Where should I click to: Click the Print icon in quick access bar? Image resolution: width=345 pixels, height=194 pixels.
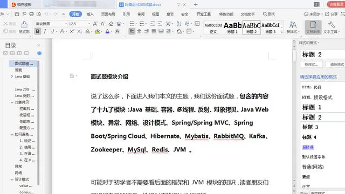click(31, 14)
